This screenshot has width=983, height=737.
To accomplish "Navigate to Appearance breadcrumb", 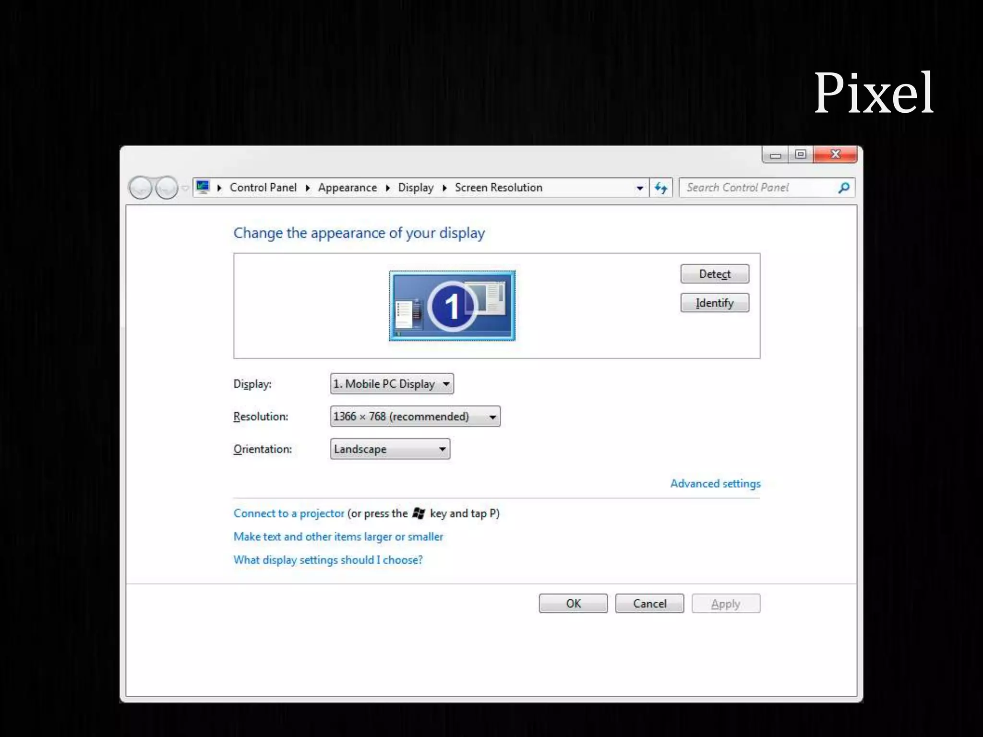I will (x=347, y=188).
